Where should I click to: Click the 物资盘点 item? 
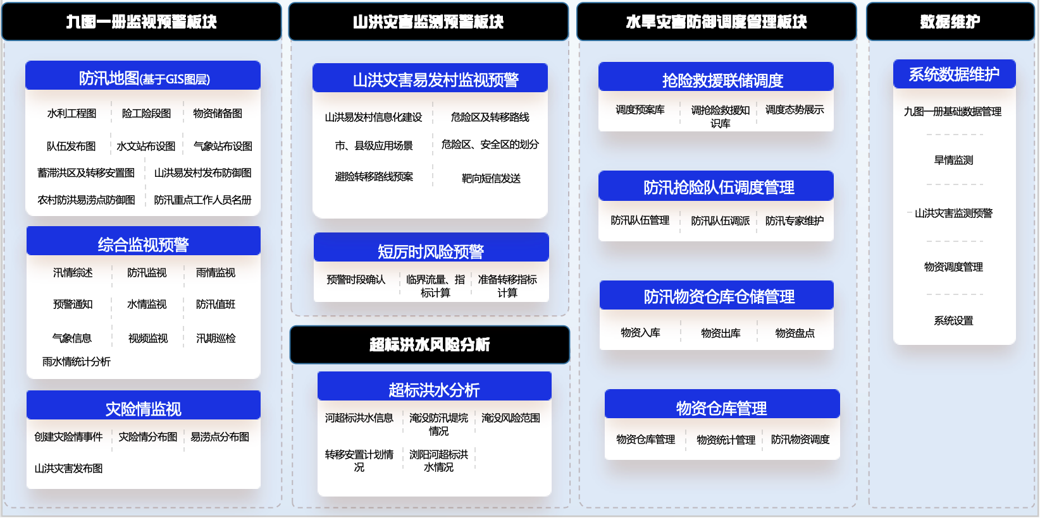point(795,334)
